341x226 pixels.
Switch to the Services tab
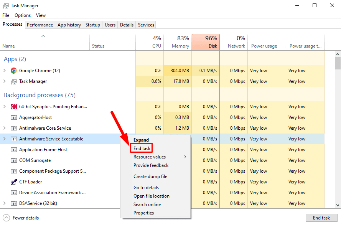pos(146,25)
